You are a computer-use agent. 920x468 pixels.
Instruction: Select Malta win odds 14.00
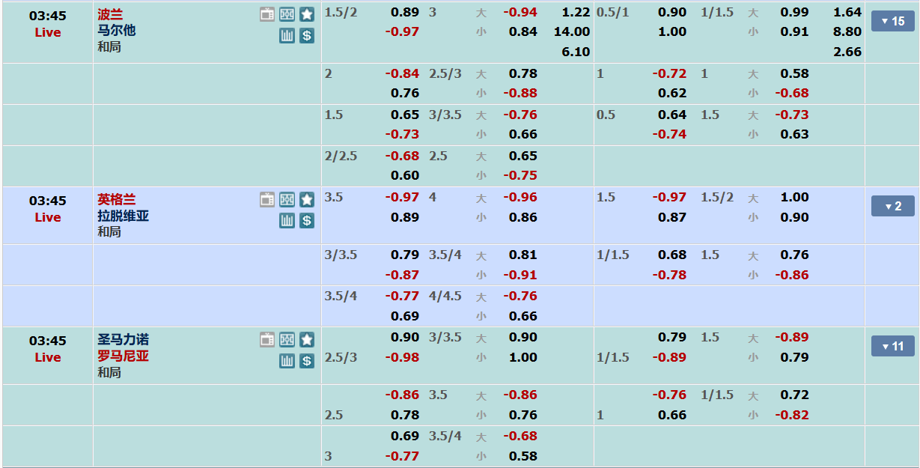pyautogui.click(x=572, y=31)
